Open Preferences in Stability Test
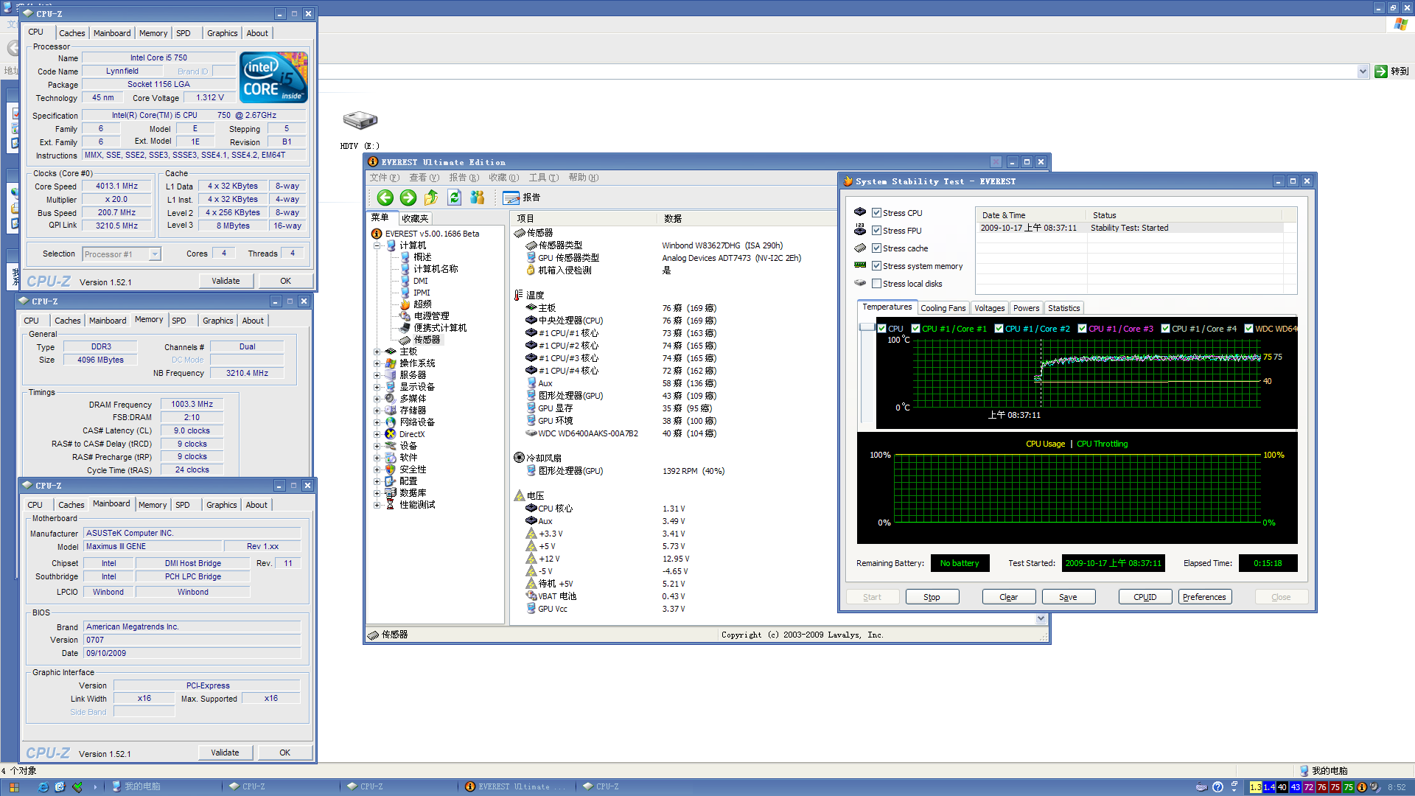 point(1205,597)
